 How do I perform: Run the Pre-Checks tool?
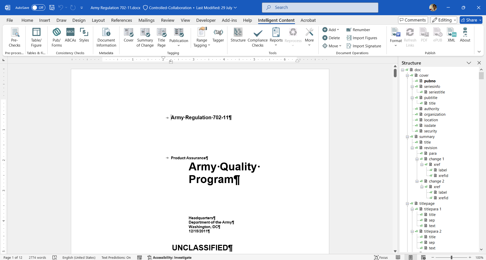click(14, 37)
